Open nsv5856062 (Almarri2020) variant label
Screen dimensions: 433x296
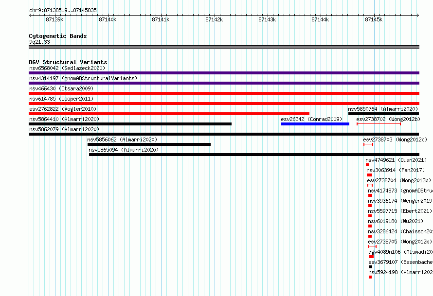click(x=122, y=139)
